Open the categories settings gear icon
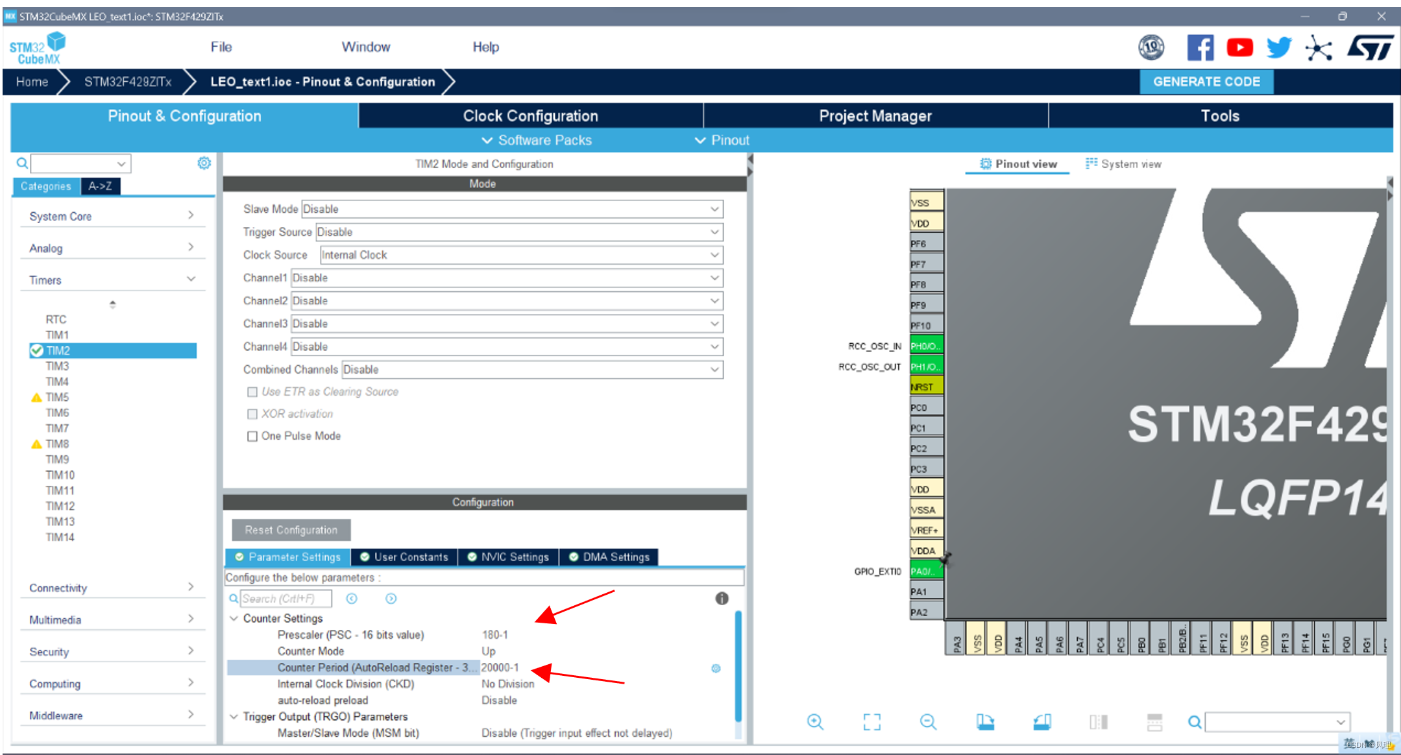The image size is (1401, 755). 204,163
